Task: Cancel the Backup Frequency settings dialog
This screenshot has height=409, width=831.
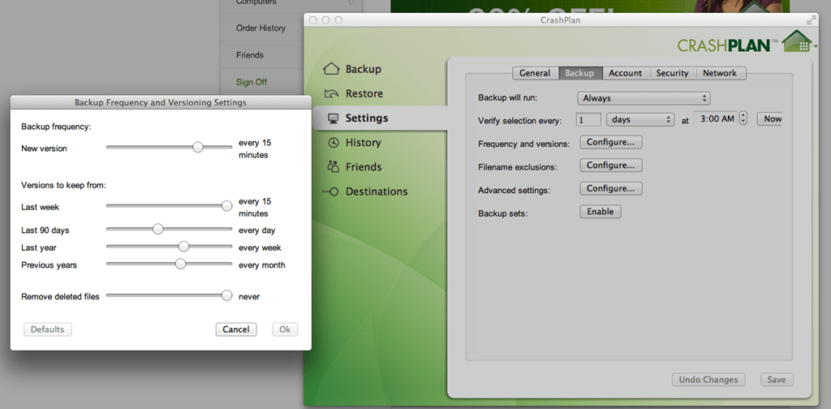Action: coord(235,329)
